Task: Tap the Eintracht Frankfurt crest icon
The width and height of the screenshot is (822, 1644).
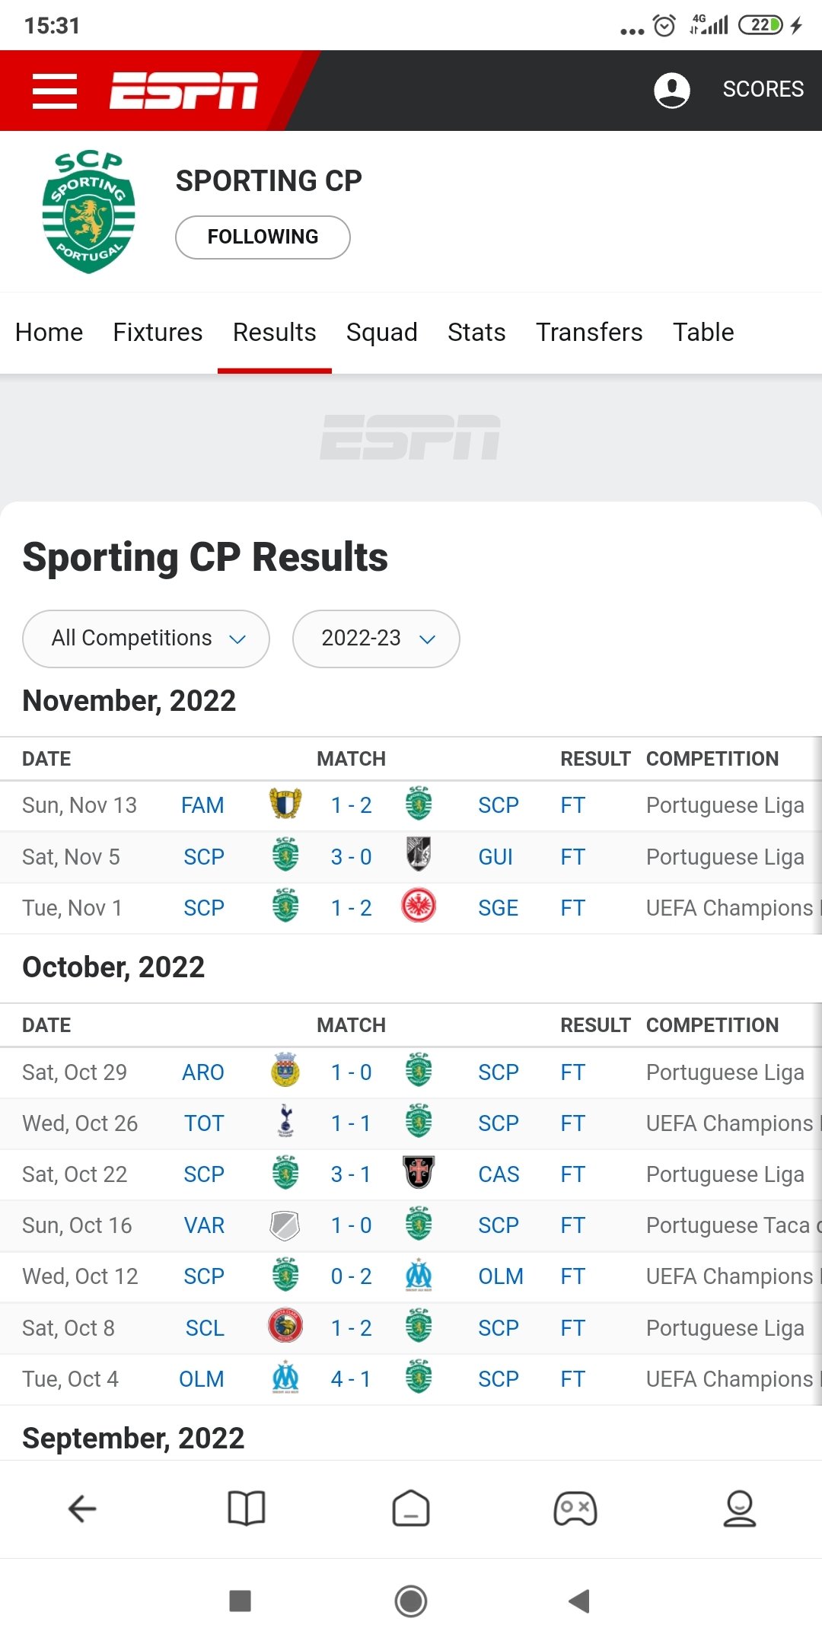Action: point(419,906)
